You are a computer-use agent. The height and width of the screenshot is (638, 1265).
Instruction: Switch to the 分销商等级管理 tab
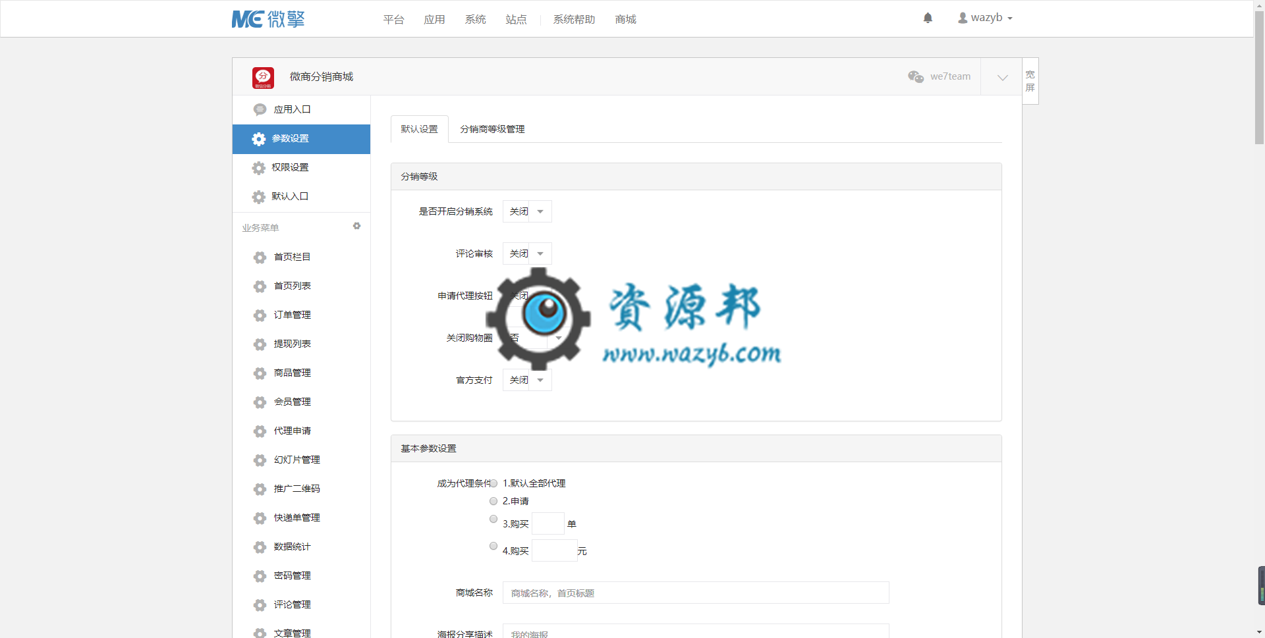click(492, 129)
